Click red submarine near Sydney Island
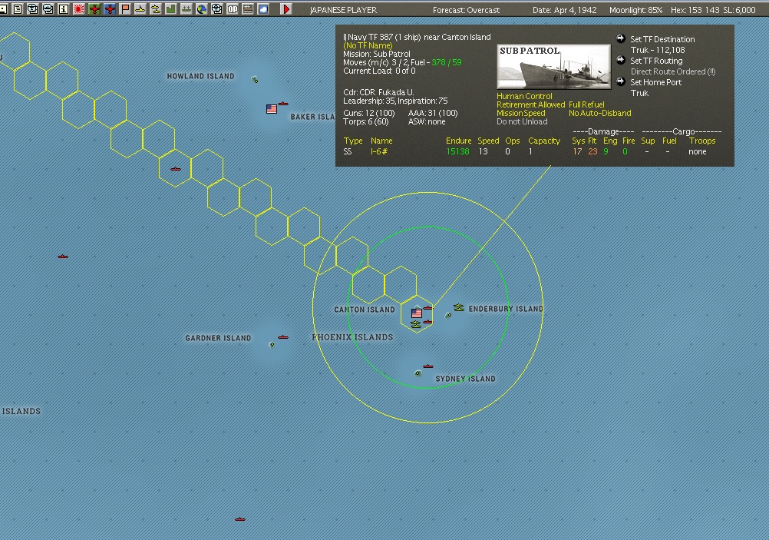Viewport: 769px width, 540px height. 428,366
